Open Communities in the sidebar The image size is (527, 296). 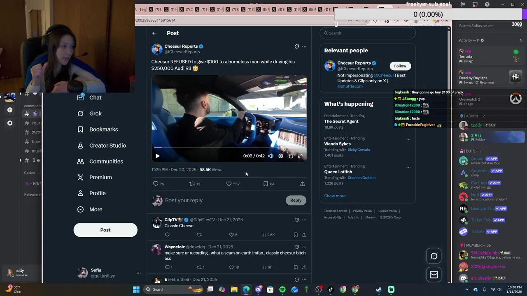tap(100, 162)
